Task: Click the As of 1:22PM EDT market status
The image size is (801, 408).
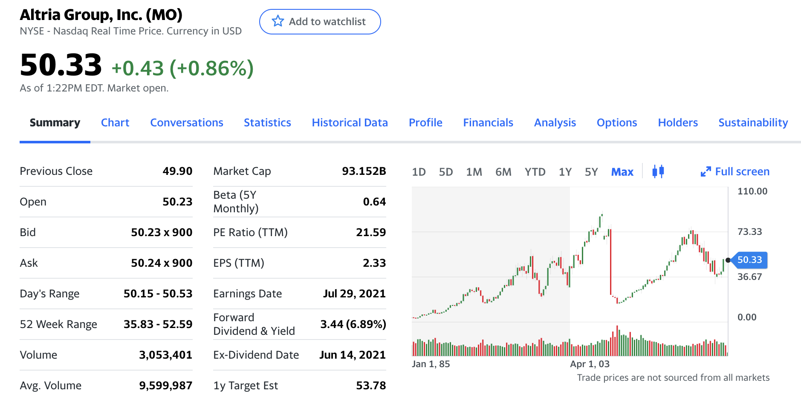Action: [94, 88]
